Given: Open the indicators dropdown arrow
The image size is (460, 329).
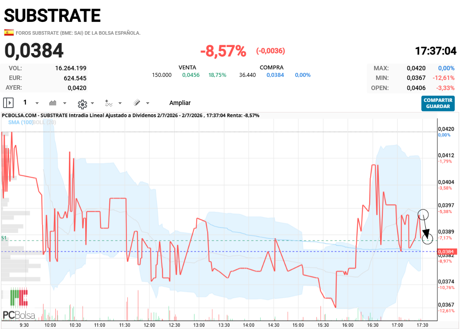Looking at the screenshot, I should coord(120,103).
